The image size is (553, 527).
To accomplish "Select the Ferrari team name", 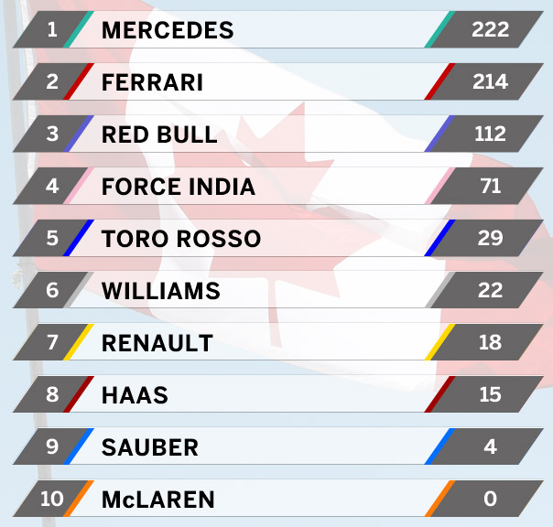I will [152, 82].
